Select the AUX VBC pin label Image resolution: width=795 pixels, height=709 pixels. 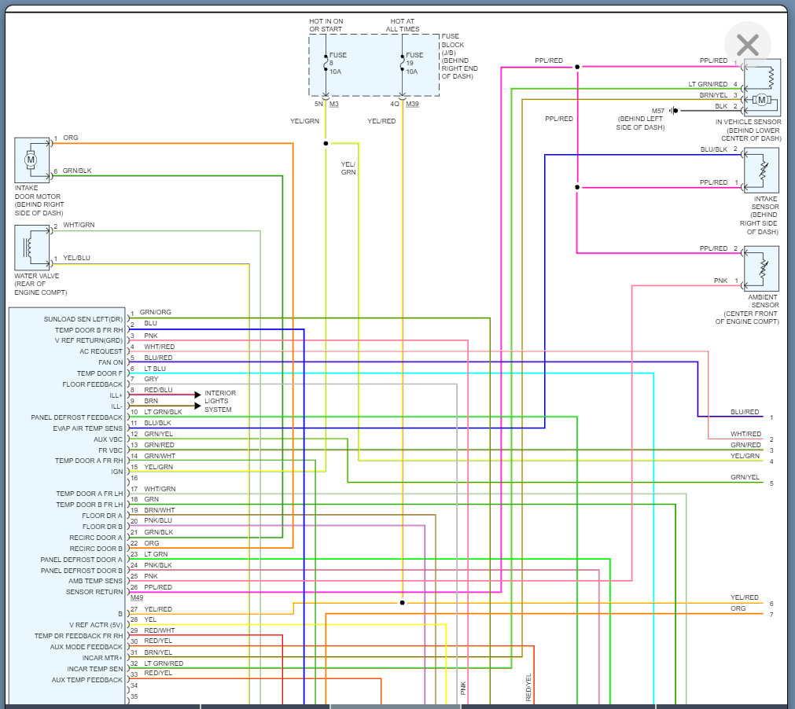point(108,439)
